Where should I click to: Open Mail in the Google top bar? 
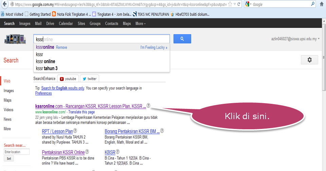pos(38,24)
